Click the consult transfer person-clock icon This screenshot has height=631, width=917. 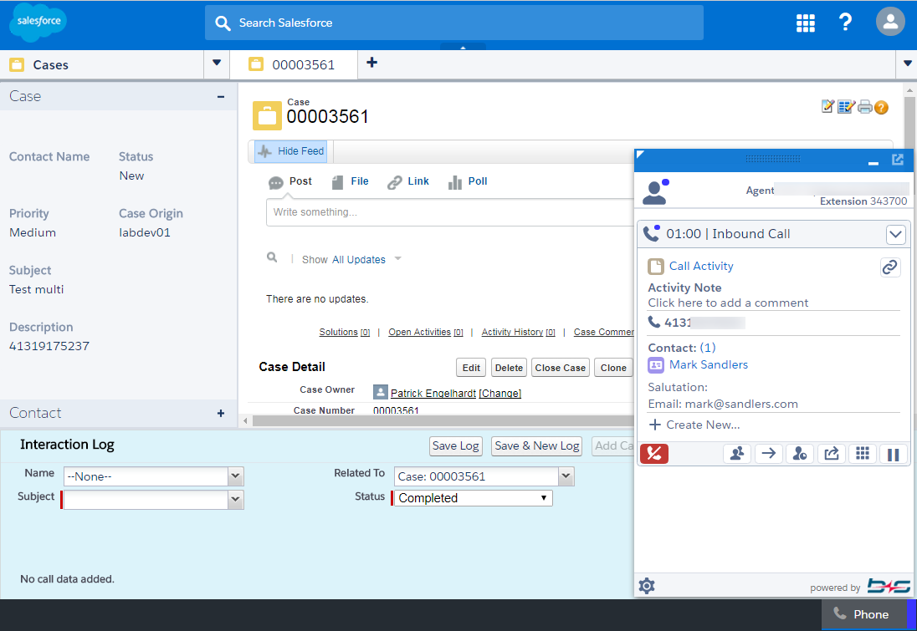pos(800,454)
